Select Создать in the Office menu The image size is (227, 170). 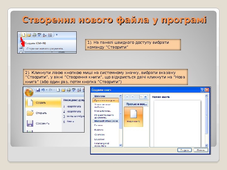coord(43,103)
